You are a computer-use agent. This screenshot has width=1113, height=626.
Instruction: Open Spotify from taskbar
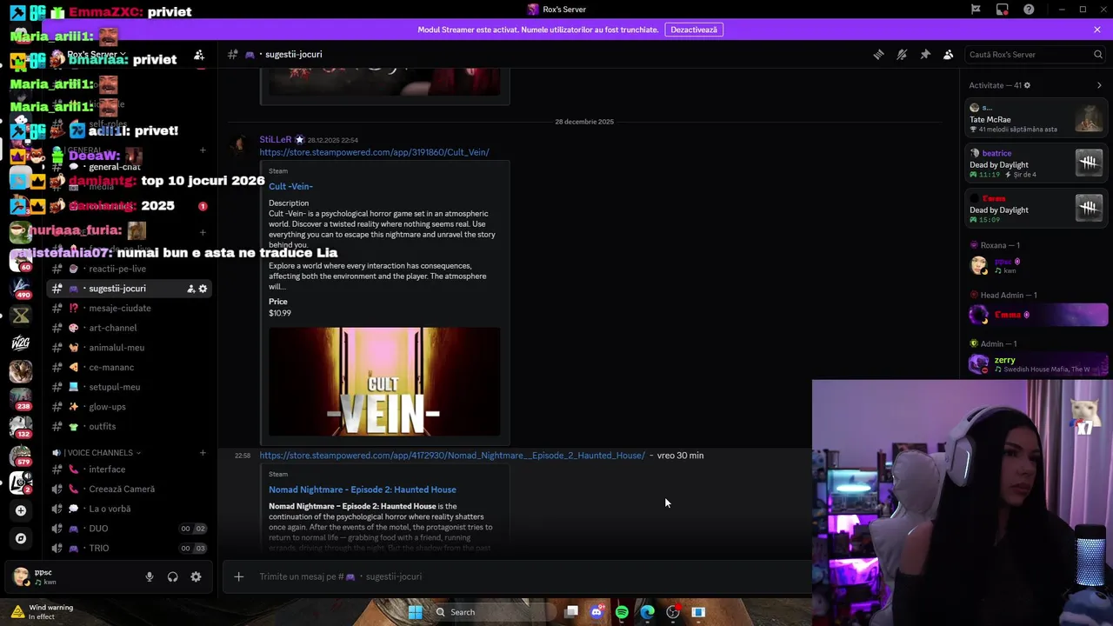coord(622,612)
